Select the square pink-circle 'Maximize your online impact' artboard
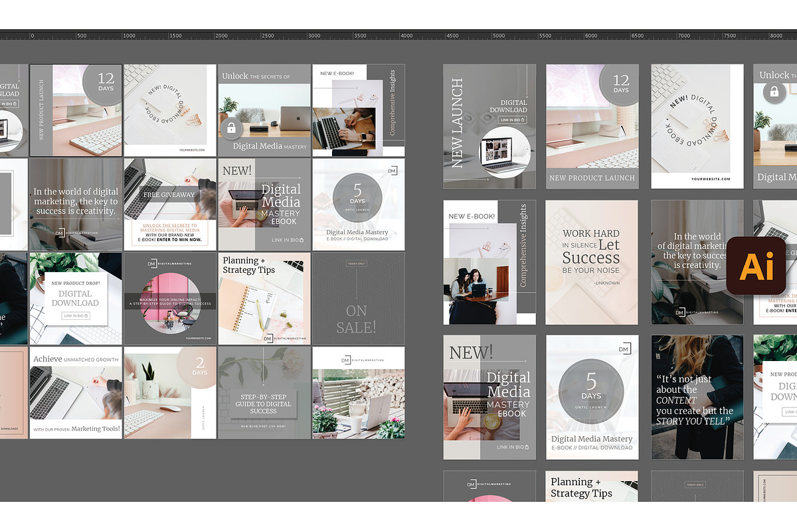Image resolution: width=797 pixels, height=531 pixels. (x=170, y=299)
